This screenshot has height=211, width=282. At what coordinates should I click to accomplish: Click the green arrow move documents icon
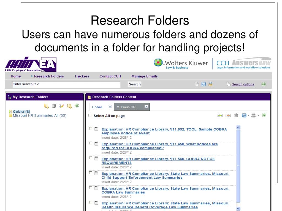click(x=220, y=115)
